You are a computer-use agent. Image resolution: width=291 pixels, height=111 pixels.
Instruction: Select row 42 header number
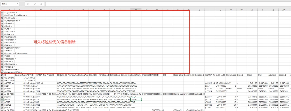click(2, 75)
